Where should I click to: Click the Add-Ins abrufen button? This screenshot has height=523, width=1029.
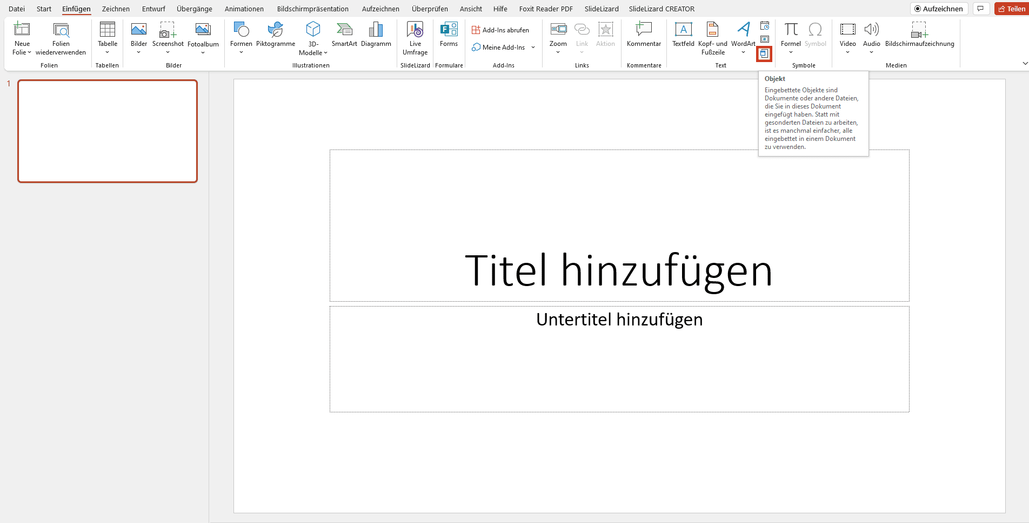coord(502,30)
